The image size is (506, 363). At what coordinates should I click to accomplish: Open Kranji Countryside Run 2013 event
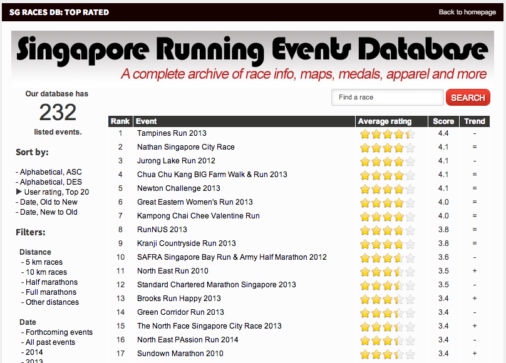point(187,243)
